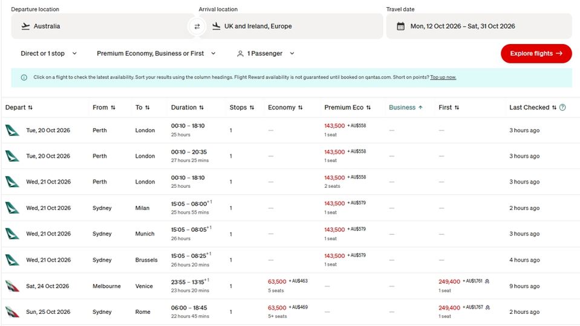Click the passenger person icon
Viewport: 580px width, 326px height.
[x=240, y=54]
